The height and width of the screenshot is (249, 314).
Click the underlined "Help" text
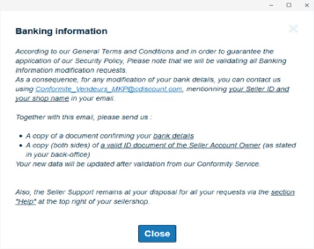click(26, 202)
